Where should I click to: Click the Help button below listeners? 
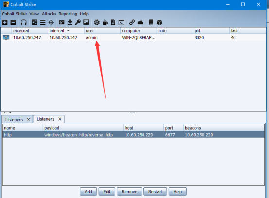(178, 192)
